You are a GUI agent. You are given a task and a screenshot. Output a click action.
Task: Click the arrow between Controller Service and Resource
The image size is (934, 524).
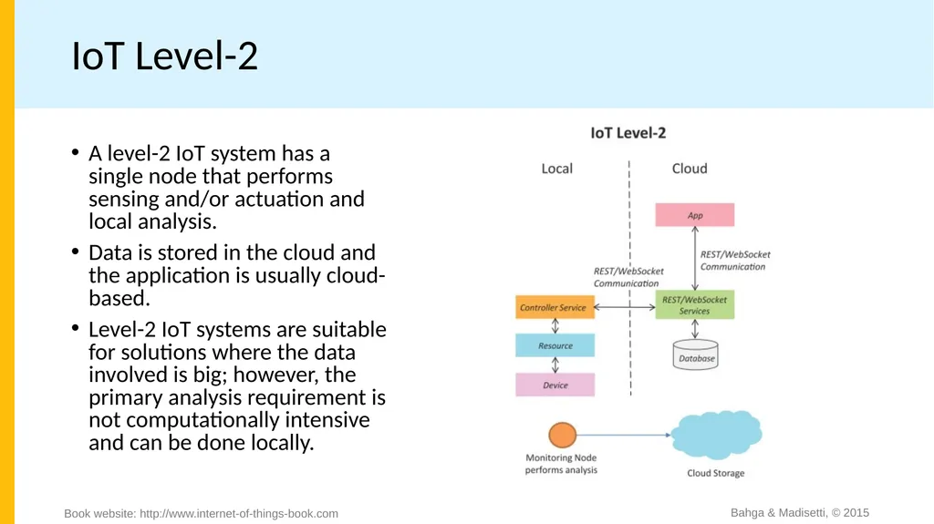point(555,325)
